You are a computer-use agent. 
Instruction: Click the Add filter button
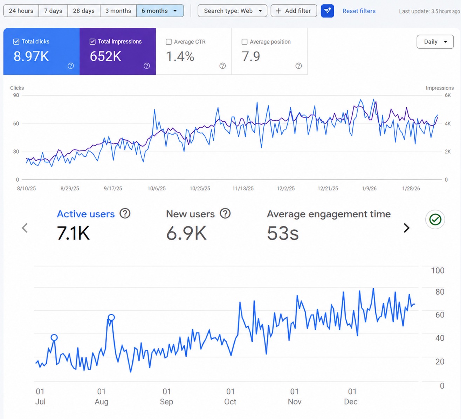294,11
